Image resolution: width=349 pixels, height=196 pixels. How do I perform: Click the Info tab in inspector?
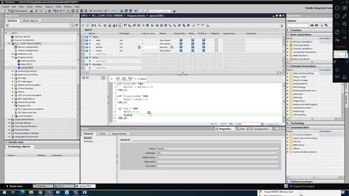coord(242,129)
